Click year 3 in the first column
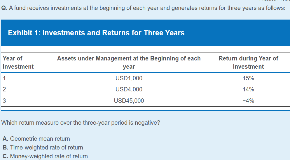290x160 pixels. coord(4,101)
